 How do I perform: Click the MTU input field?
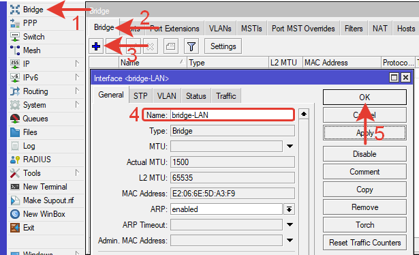pos(226,147)
